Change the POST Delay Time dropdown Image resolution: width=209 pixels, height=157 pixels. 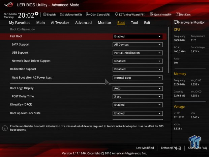point(138,97)
